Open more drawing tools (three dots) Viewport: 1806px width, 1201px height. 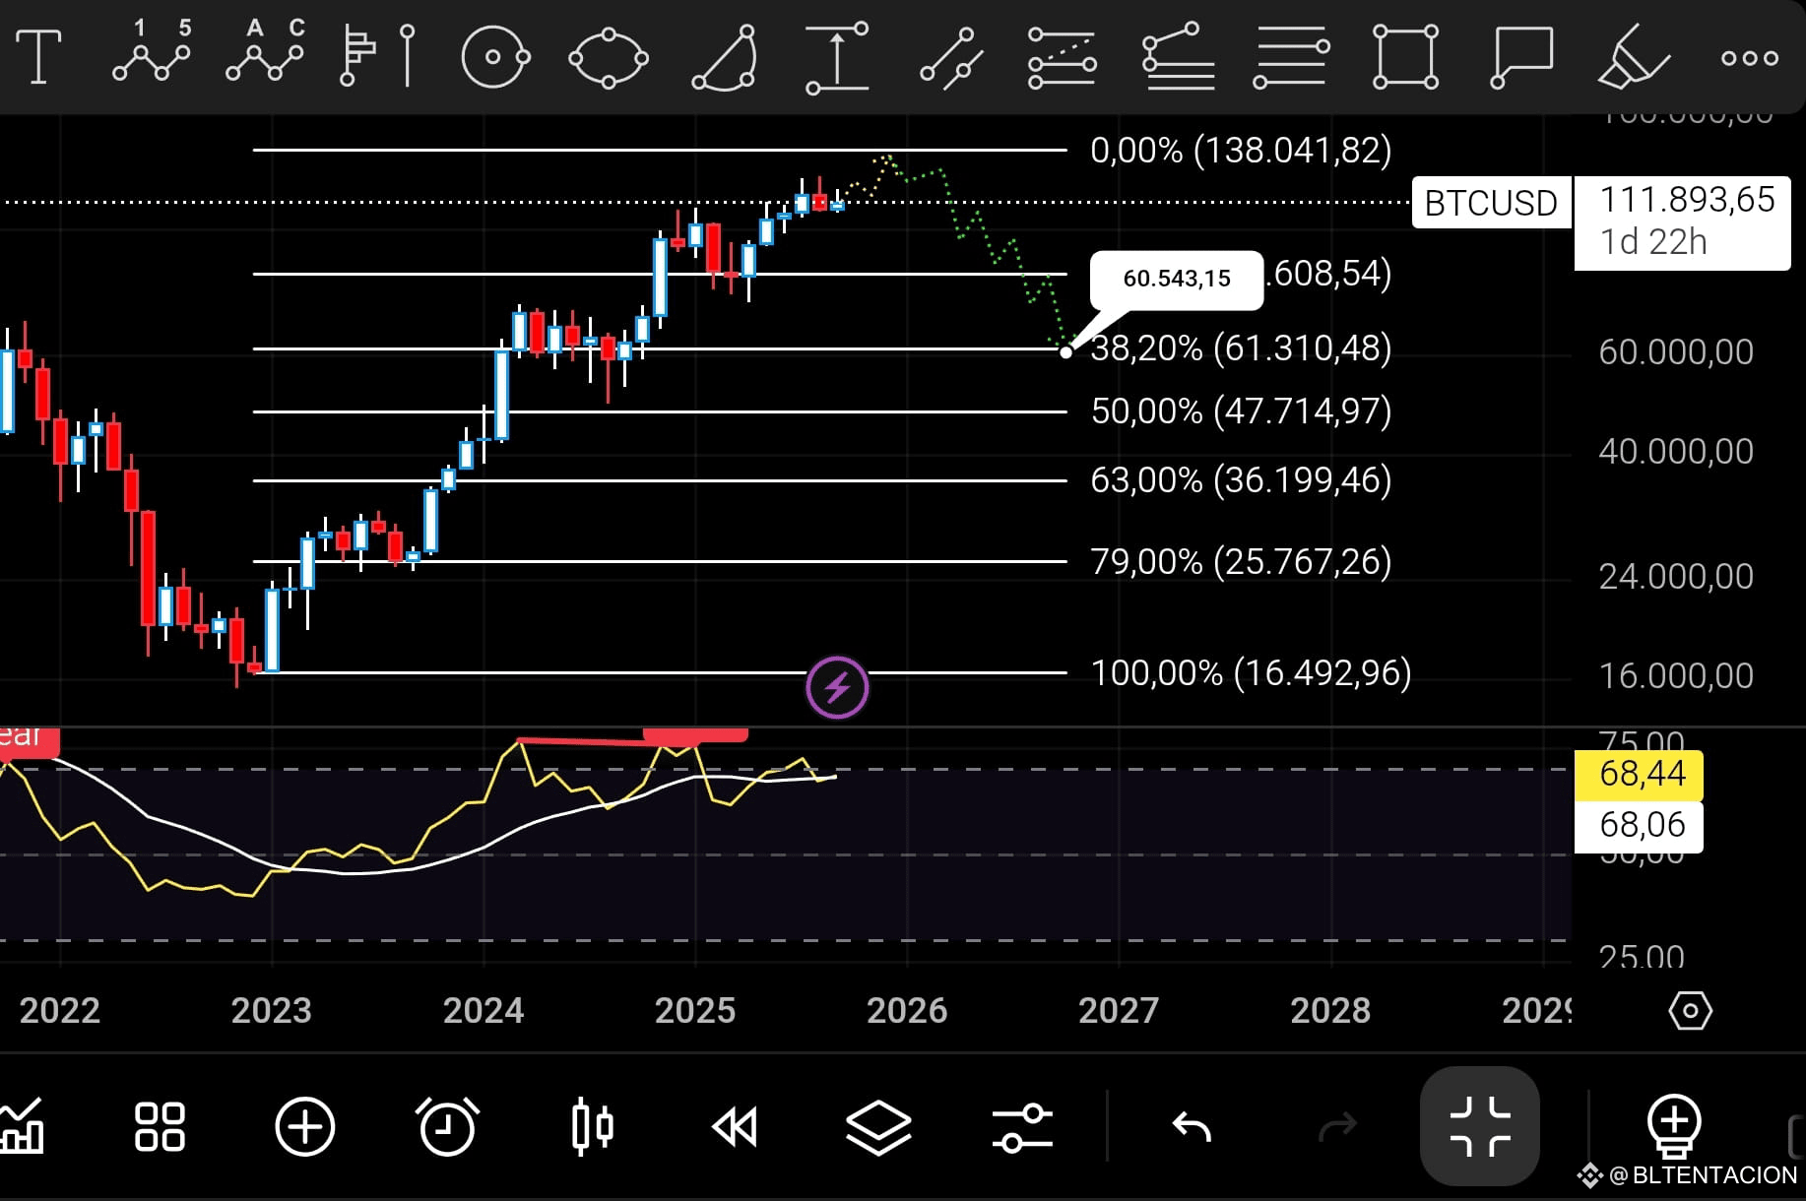pos(1750,58)
